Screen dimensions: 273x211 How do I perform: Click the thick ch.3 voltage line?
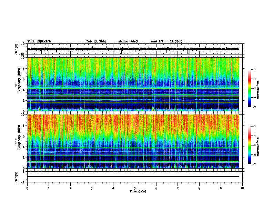pyautogui.click(x=133, y=177)
